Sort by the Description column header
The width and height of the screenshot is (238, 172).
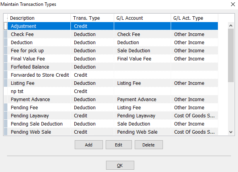pos(39,18)
